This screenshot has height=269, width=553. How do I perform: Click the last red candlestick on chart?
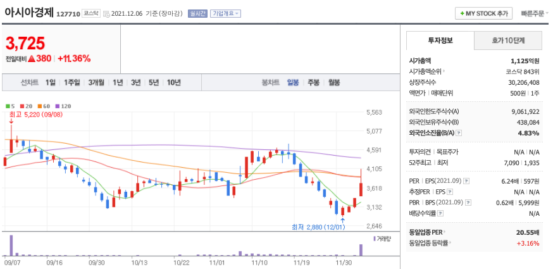[x=361, y=183]
